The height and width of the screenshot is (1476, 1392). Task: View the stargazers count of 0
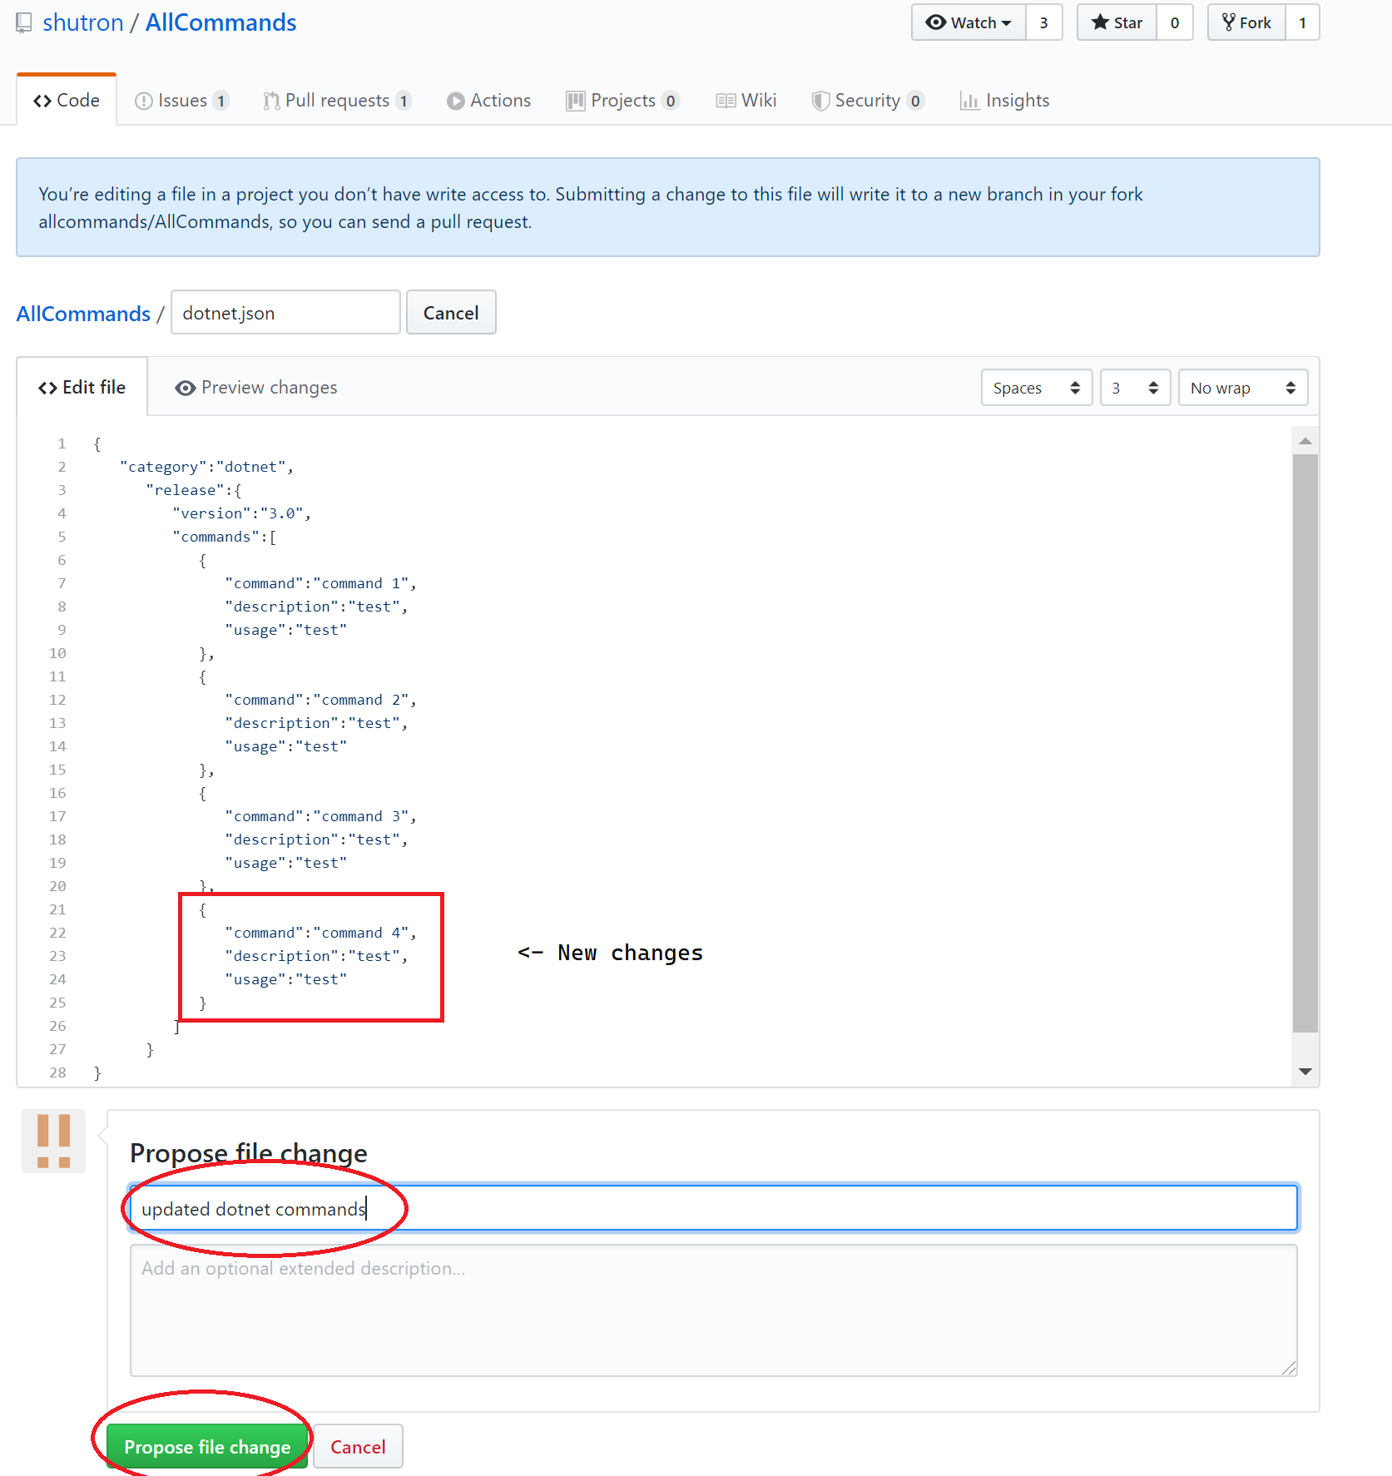pyautogui.click(x=1175, y=22)
